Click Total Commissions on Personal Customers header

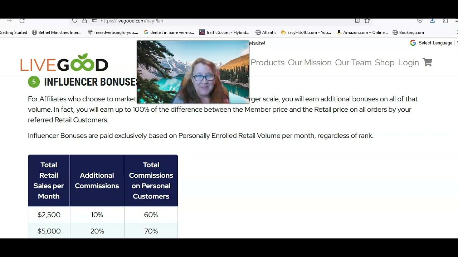(151, 180)
